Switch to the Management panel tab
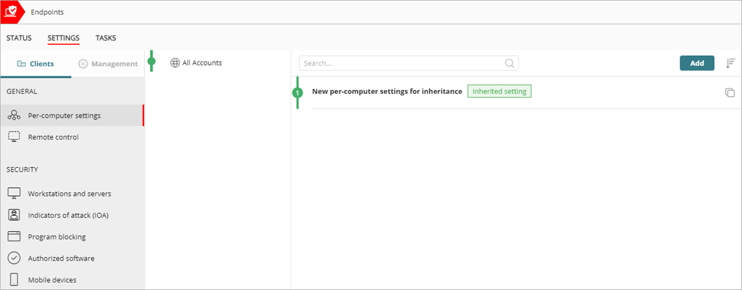 (108, 64)
